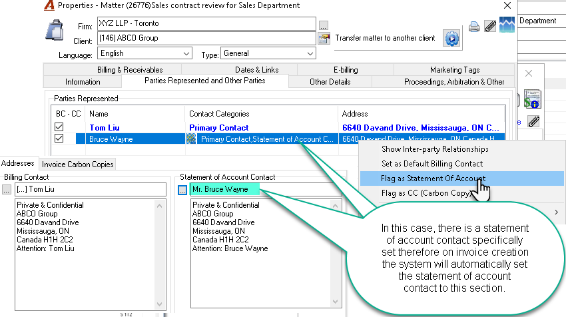Image resolution: width=566 pixels, height=317 pixels.
Task: Click the client lookup icon beside ABCO Group
Action: 324,38
